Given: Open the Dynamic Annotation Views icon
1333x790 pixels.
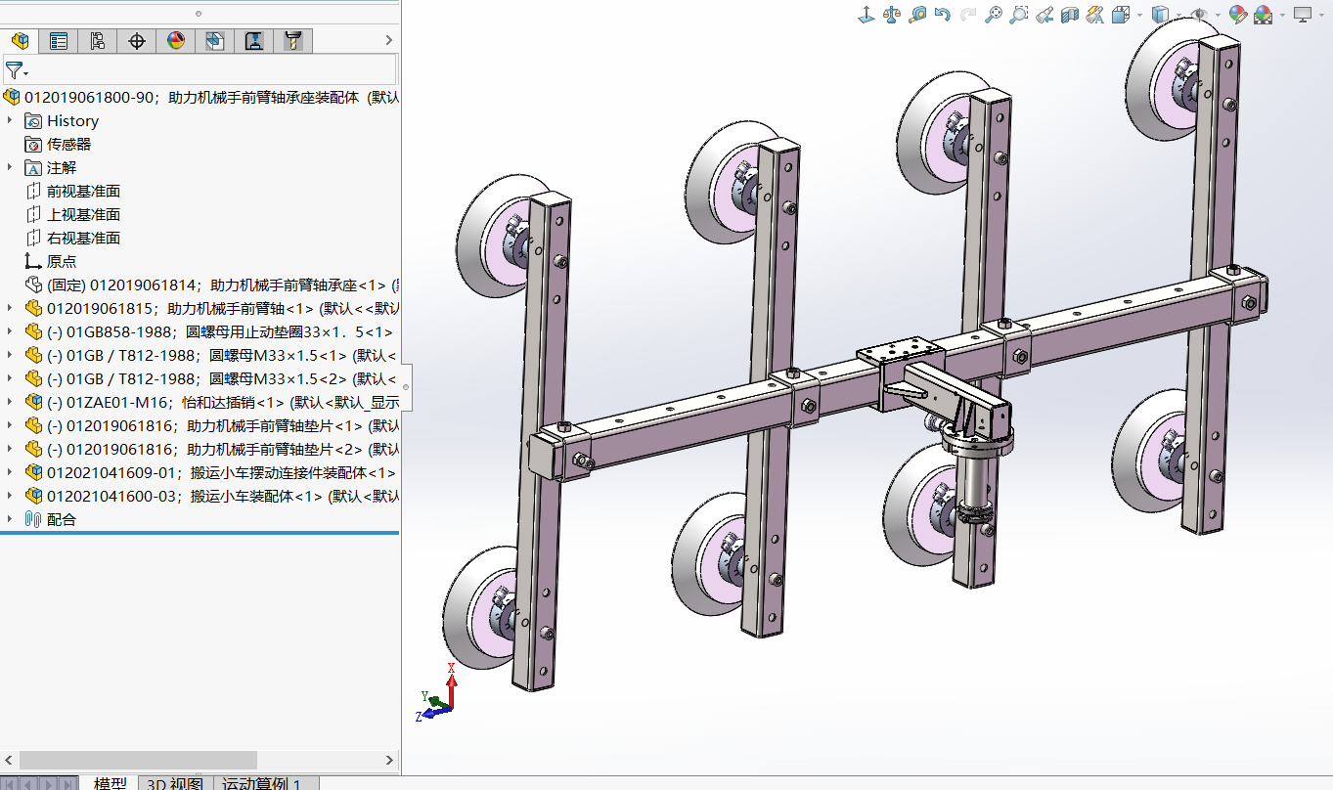Looking at the screenshot, I should 1094,15.
